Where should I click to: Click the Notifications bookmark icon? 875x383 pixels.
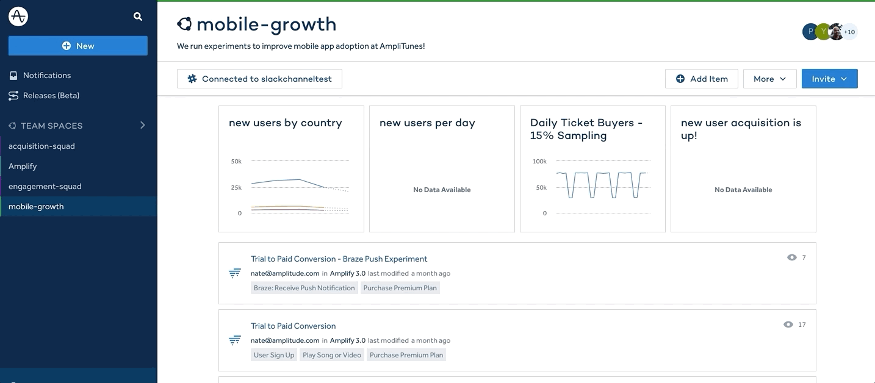tap(13, 76)
